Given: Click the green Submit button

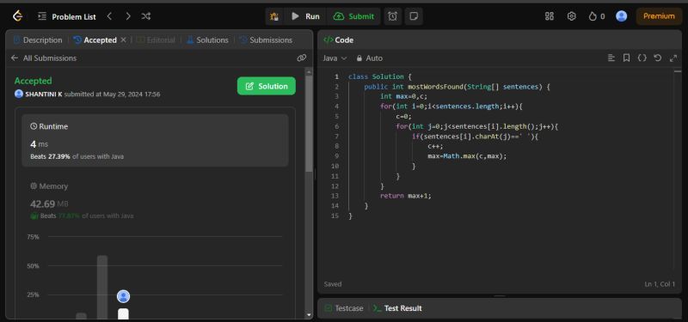Looking at the screenshot, I should [353, 16].
